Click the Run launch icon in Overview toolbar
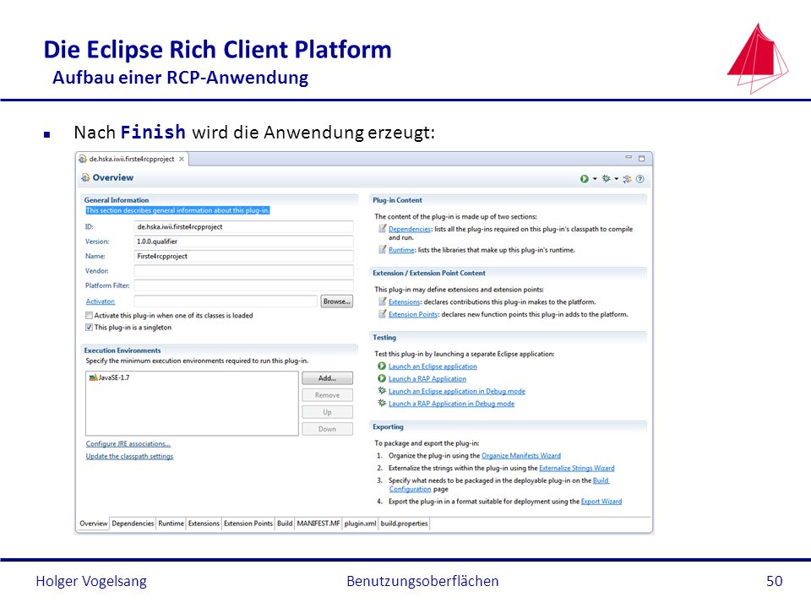The image size is (811, 608). point(584,179)
